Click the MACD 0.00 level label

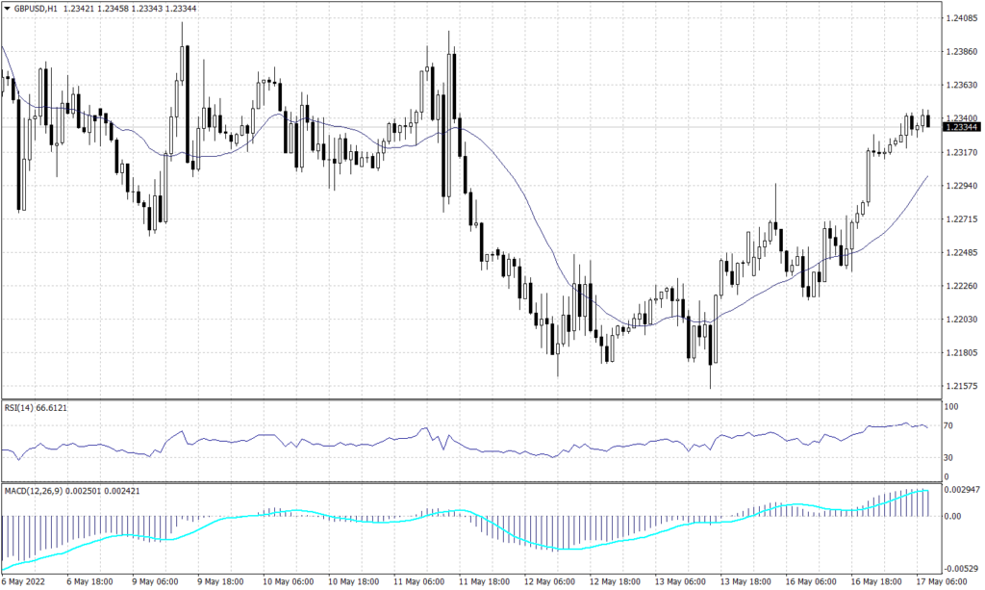tap(953, 516)
